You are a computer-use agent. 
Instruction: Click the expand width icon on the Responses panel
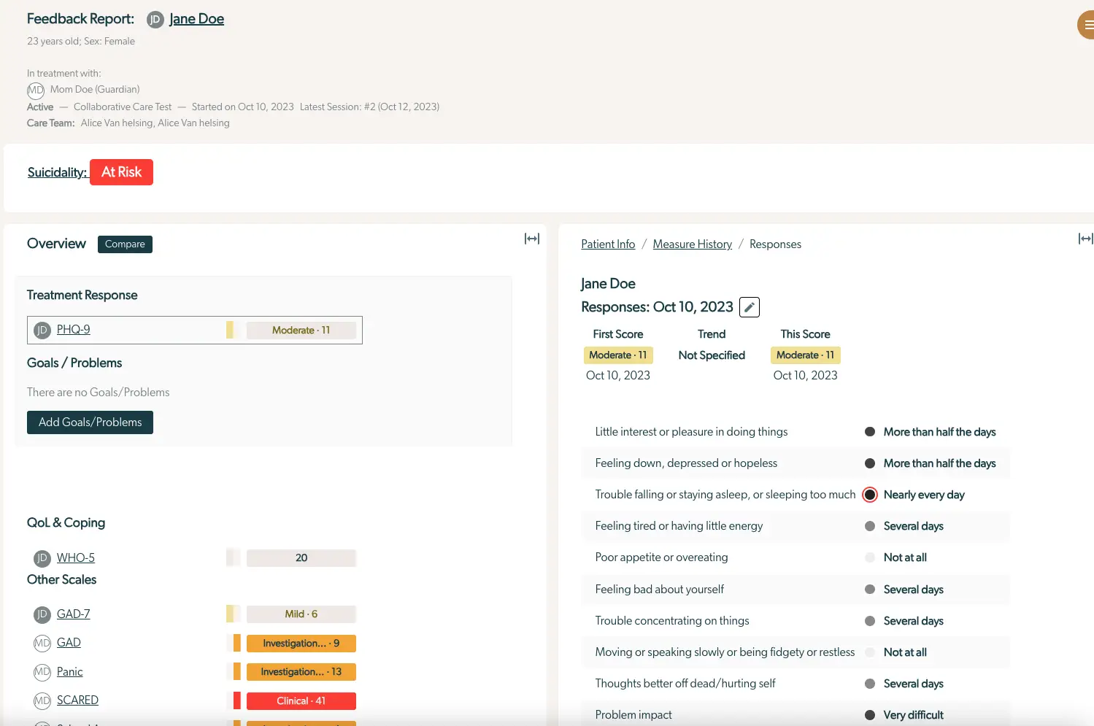tap(1086, 238)
